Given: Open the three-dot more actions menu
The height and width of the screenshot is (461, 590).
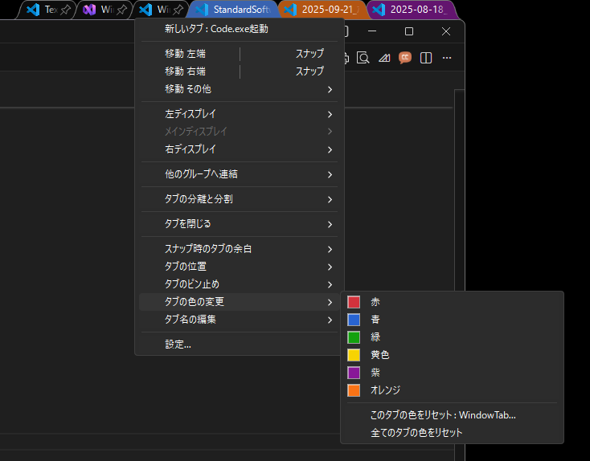Looking at the screenshot, I should coord(447,57).
